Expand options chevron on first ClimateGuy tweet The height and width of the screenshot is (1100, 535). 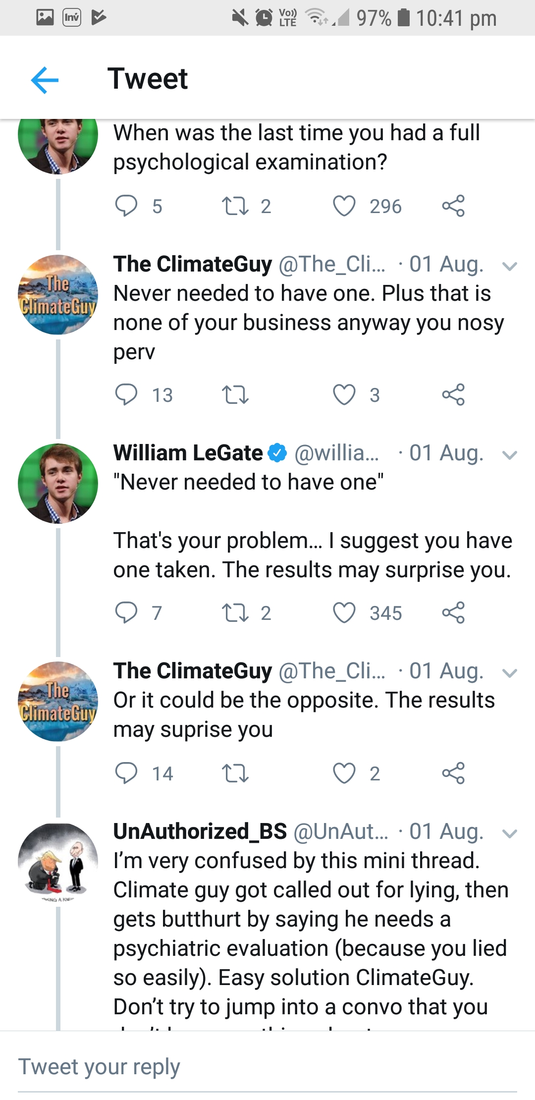point(509,266)
